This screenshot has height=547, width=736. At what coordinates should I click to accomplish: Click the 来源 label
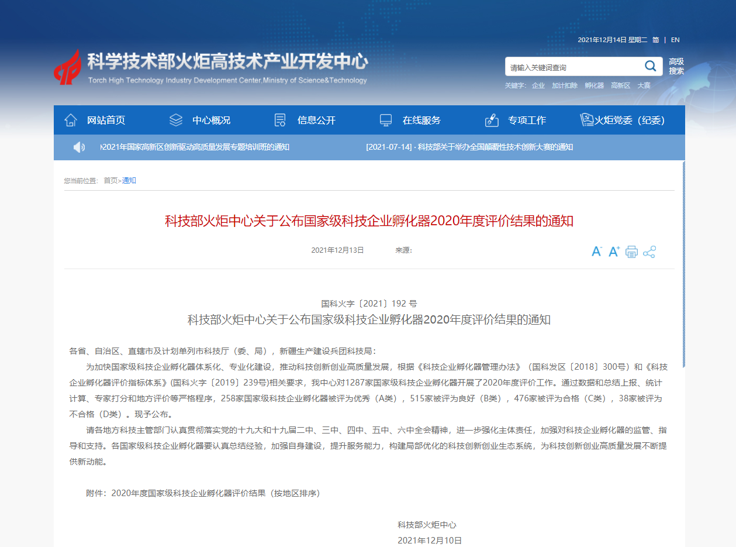[403, 250]
